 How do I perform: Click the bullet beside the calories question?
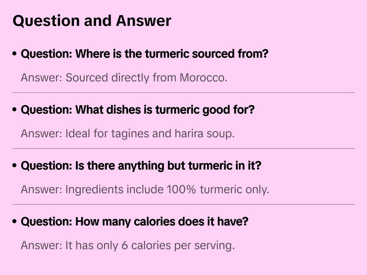tap(15, 221)
